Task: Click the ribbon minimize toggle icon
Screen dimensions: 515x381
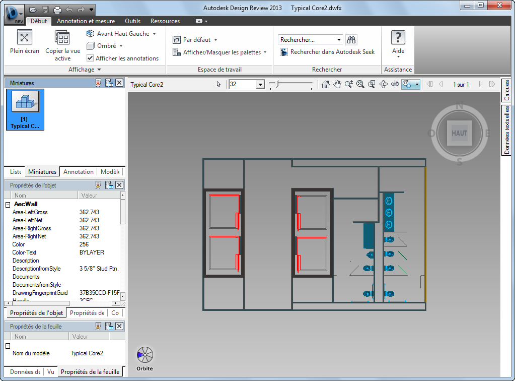Action: (x=199, y=21)
